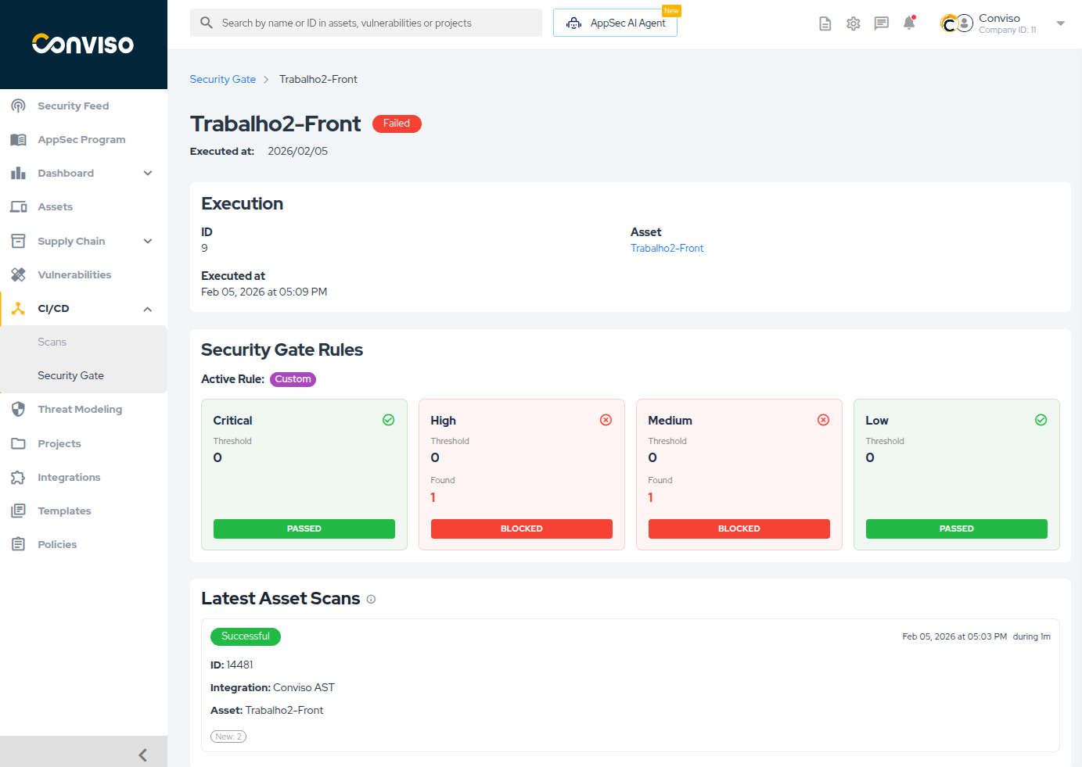Image resolution: width=1082 pixels, height=767 pixels.
Task: Follow the Trabalho2-Front asset link
Action: tap(667, 249)
